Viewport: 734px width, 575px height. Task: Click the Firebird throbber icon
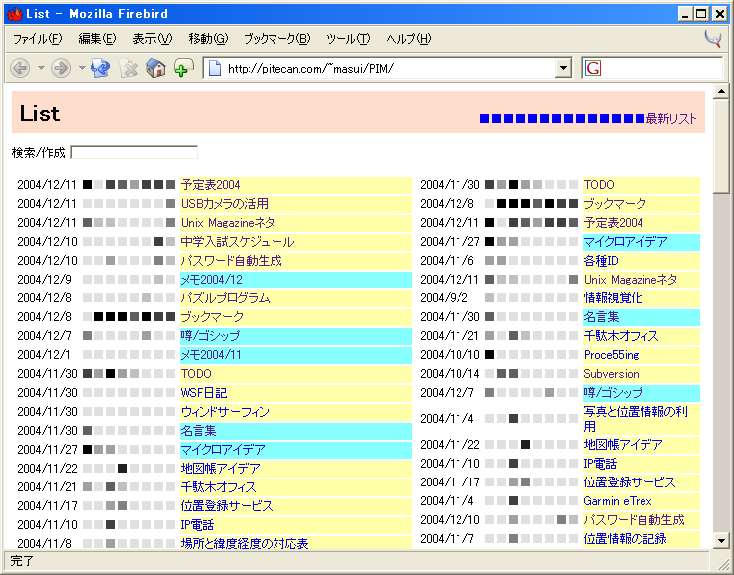coord(713,39)
